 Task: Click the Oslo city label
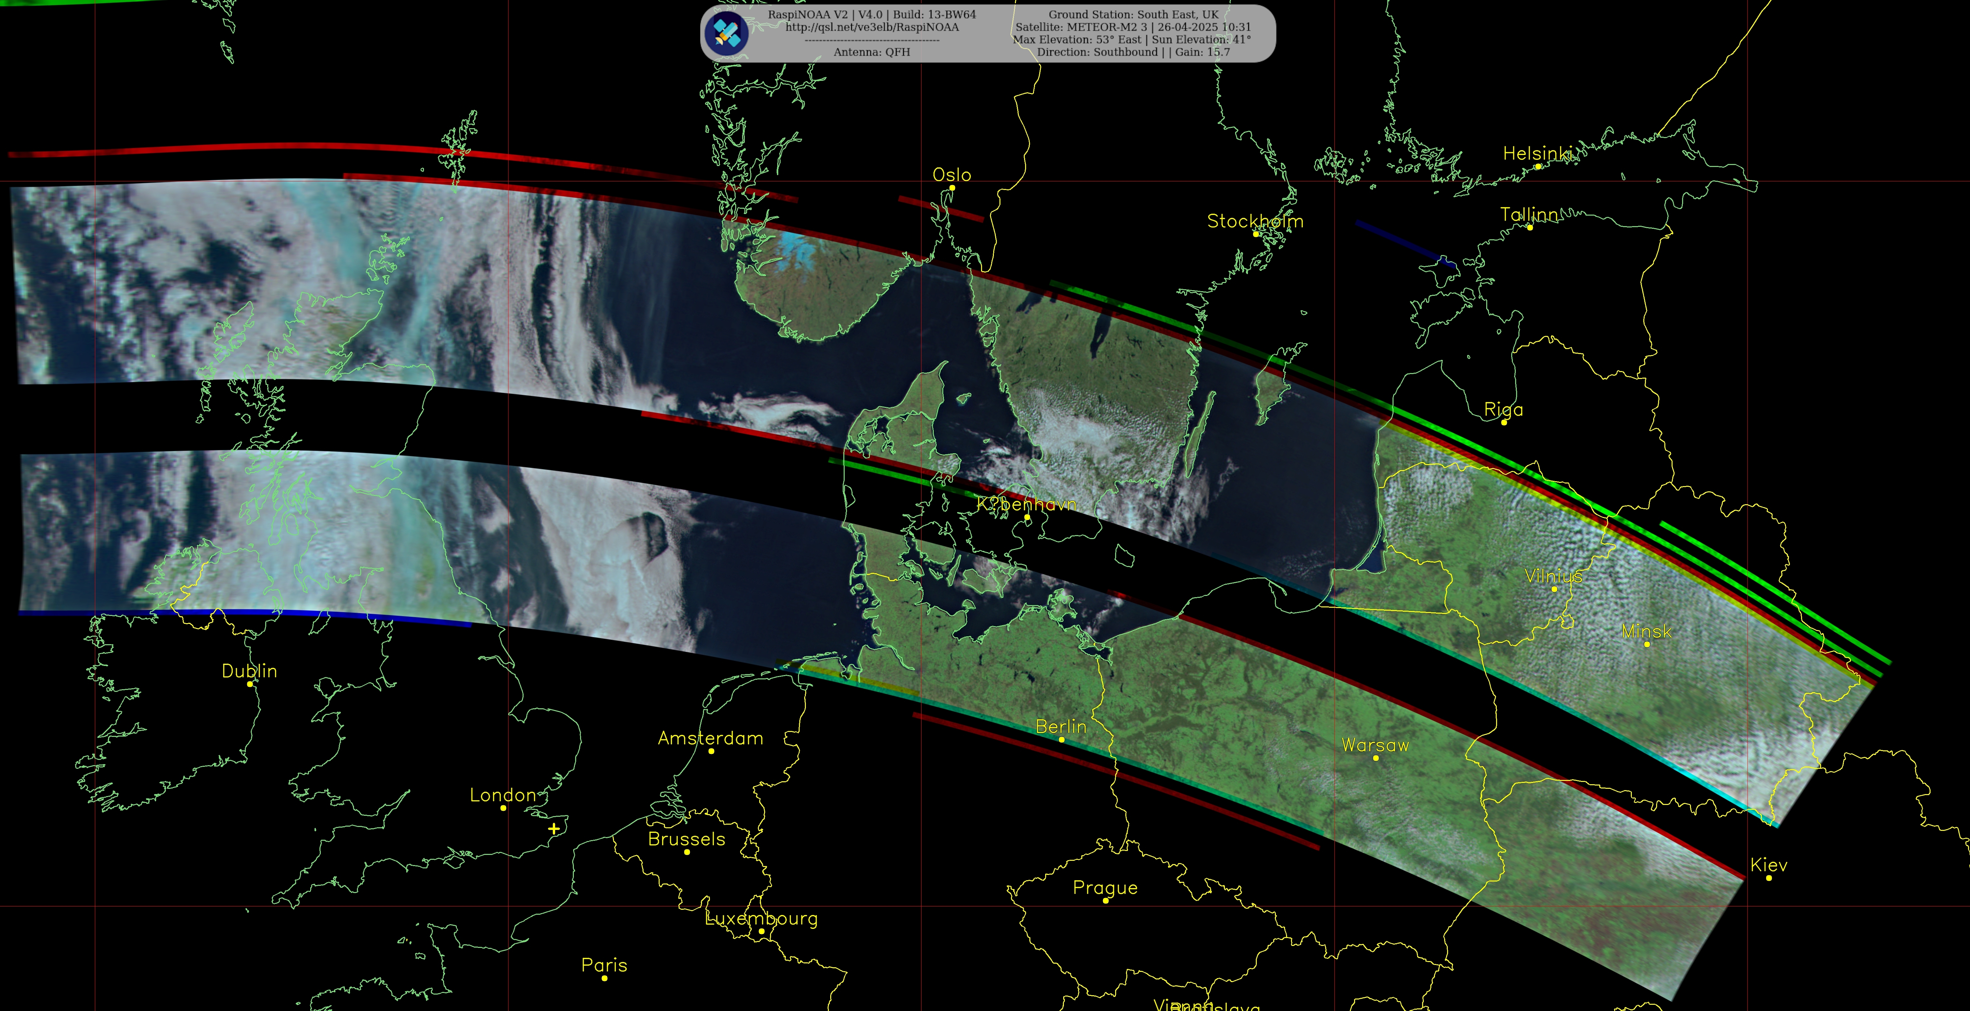(x=951, y=175)
